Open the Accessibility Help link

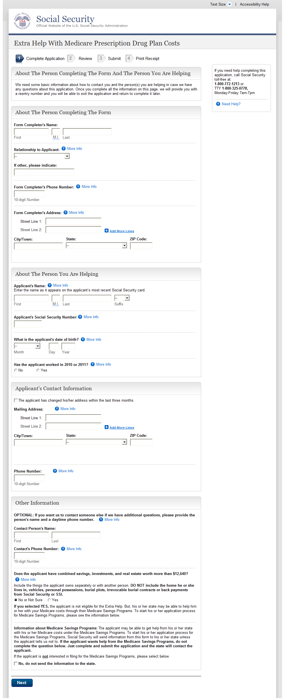tap(254, 4)
